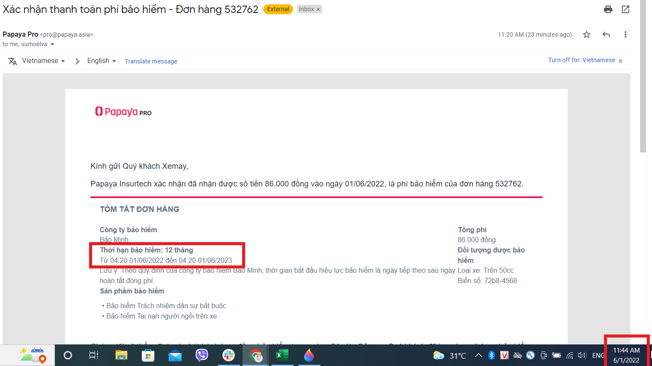Viewport: 652px width, 366px height.
Task: Expand recipient details arrow beside sumoelva
Action: coord(52,44)
